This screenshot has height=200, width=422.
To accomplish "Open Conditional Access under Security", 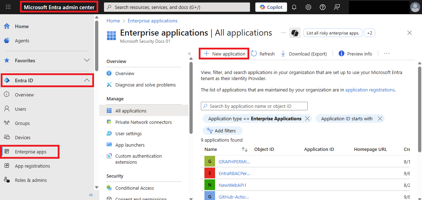I will point(134,188).
